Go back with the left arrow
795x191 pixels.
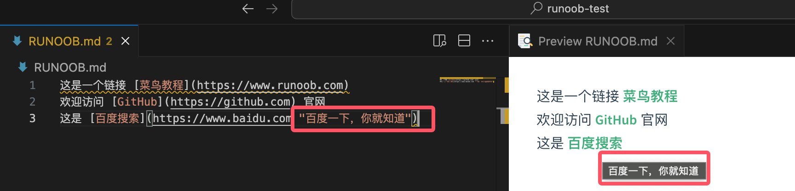point(248,9)
